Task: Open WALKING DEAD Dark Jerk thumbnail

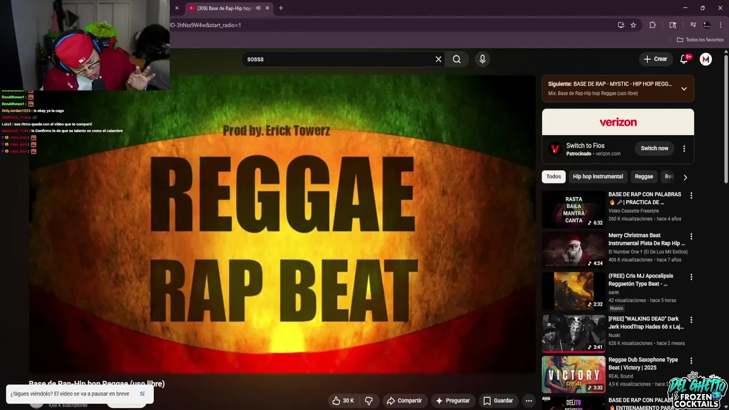Action: click(574, 334)
